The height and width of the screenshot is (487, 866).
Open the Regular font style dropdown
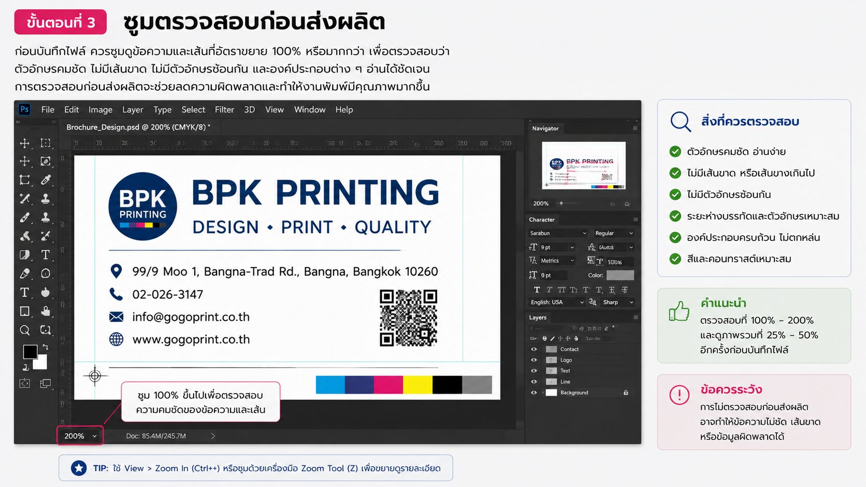coord(614,233)
